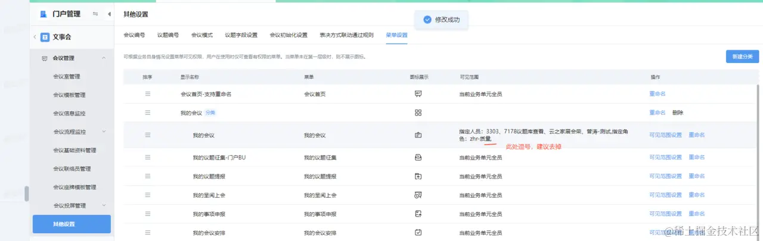This screenshot has width=763, height=241.
Task: Click the drag handle for 我的会议 分类 row
Action: [148, 112]
